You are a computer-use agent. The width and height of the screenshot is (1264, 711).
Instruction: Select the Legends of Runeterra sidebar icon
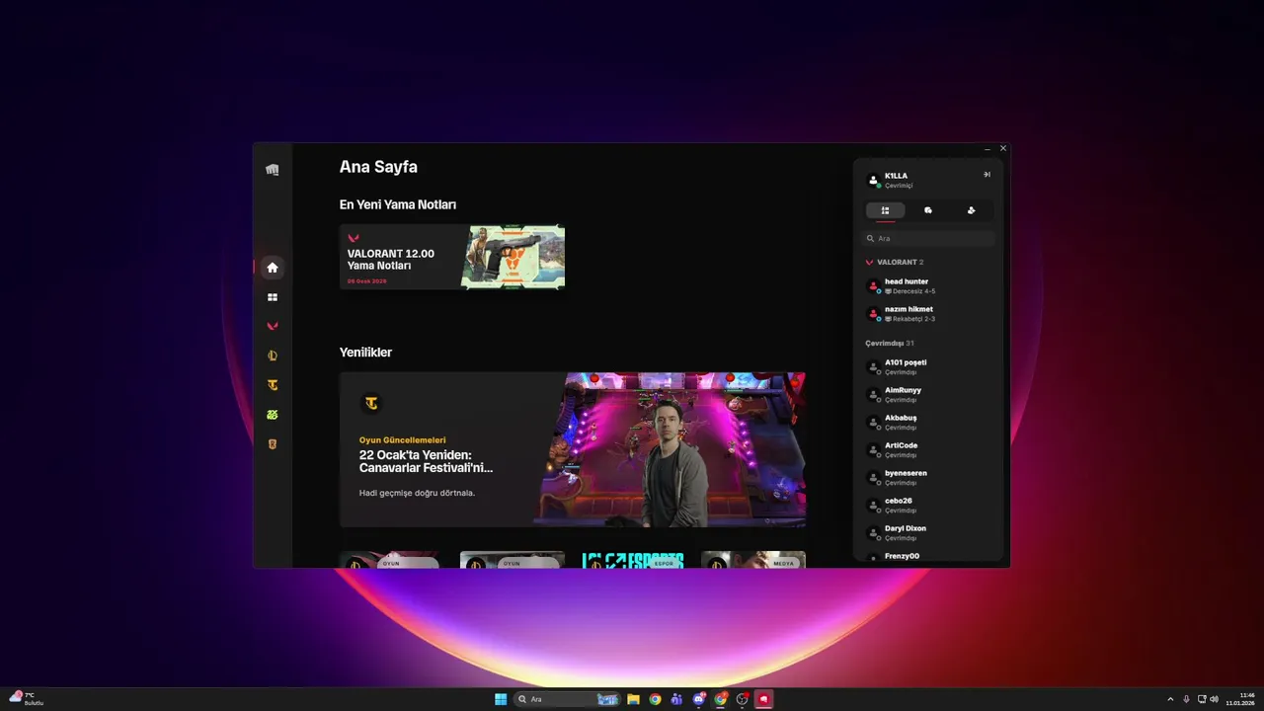click(x=273, y=444)
